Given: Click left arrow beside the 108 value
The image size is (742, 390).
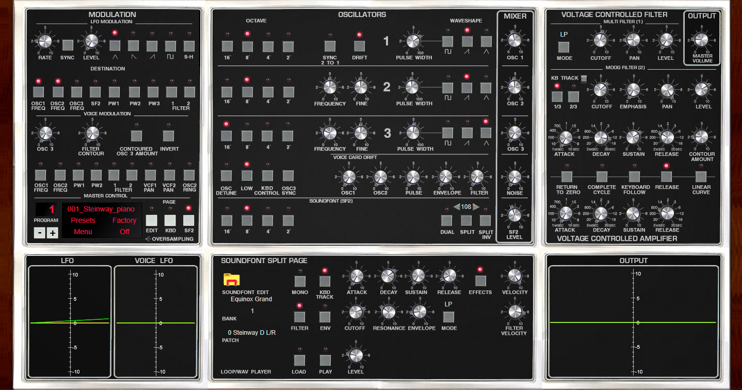Looking at the screenshot, I should [456, 207].
